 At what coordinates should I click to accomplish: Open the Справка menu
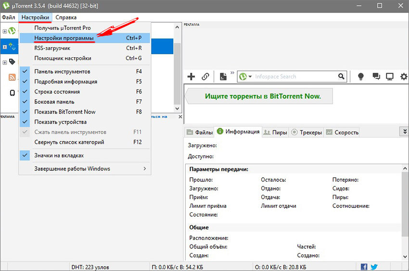(x=66, y=17)
